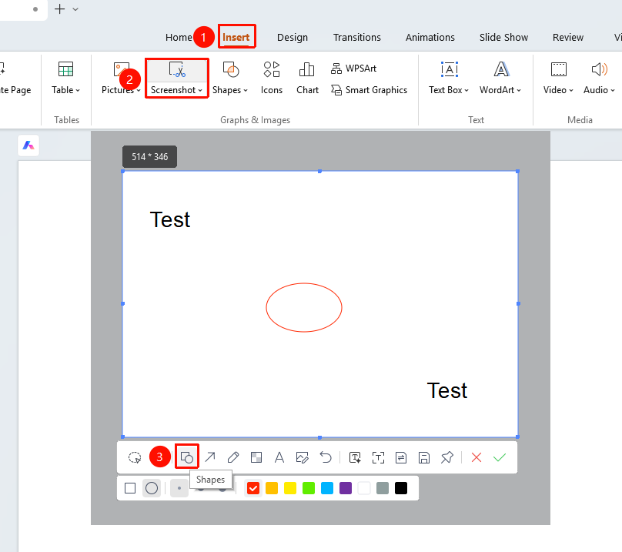The image size is (622, 552).
Task: Select the ellipse shape option
Action: coord(152,488)
